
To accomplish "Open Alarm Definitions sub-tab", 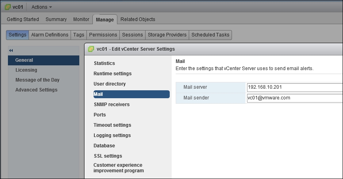I will 50,35.
